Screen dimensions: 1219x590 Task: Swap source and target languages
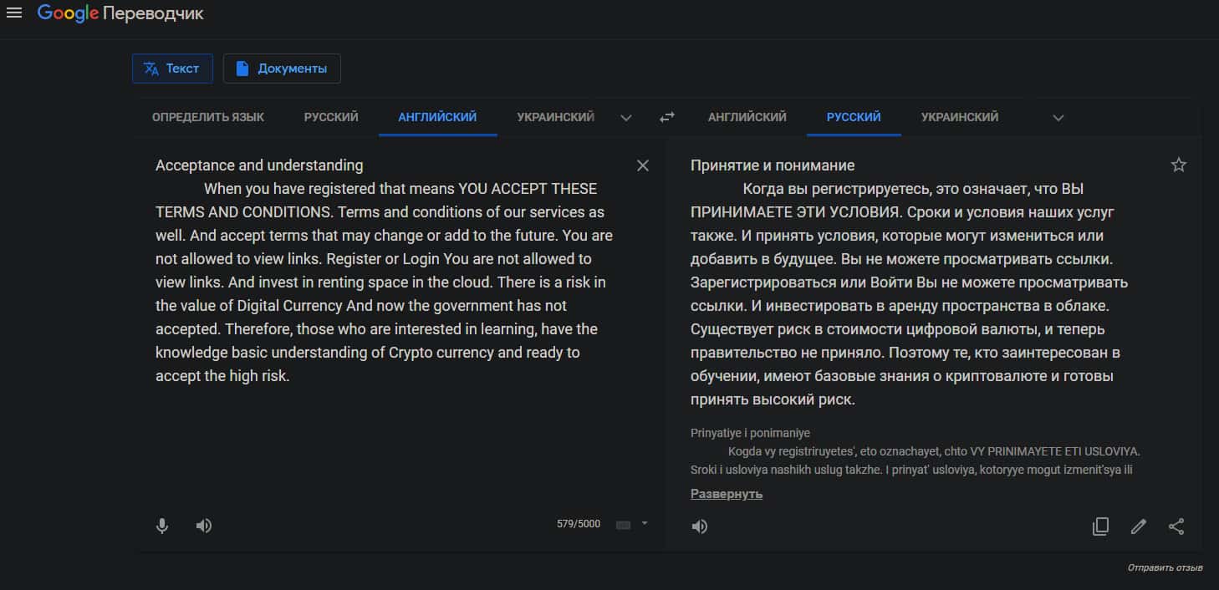tap(666, 117)
